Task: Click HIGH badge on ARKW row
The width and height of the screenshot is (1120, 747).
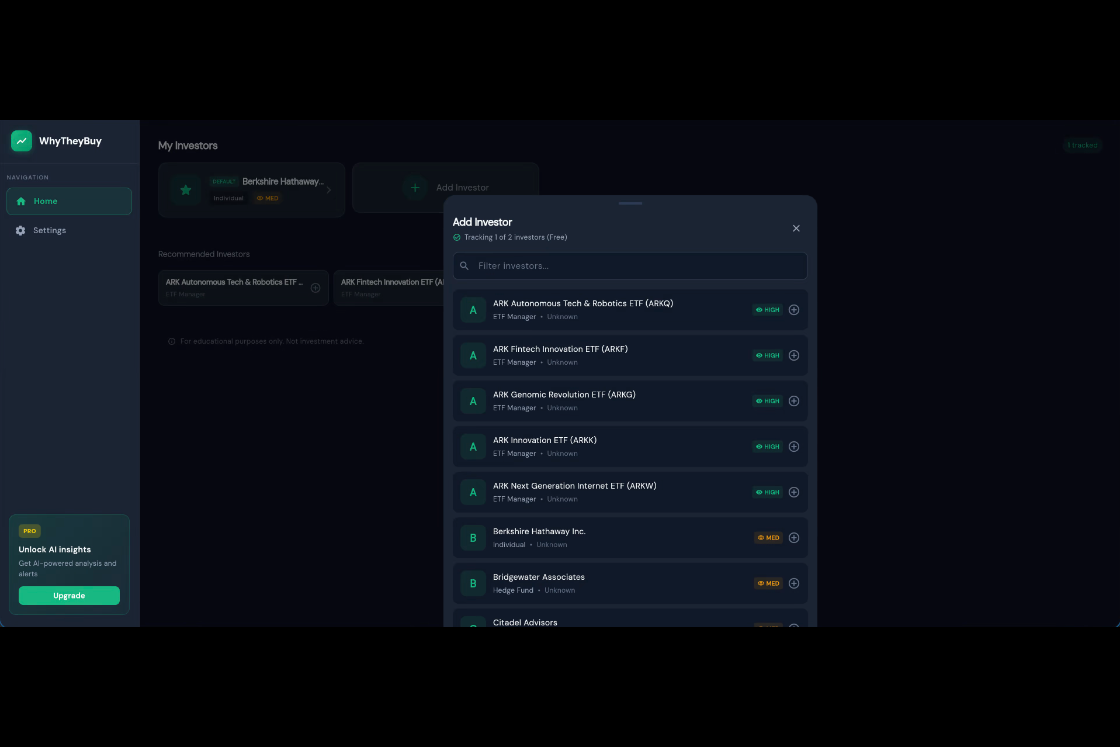Action: point(767,492)
